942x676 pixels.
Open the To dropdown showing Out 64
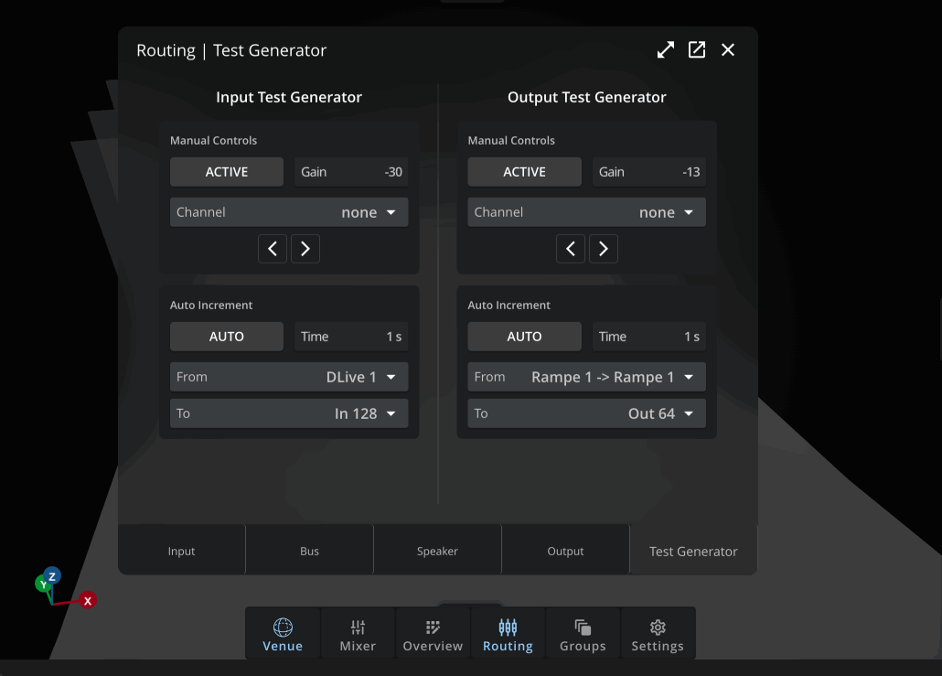point(587,413)
